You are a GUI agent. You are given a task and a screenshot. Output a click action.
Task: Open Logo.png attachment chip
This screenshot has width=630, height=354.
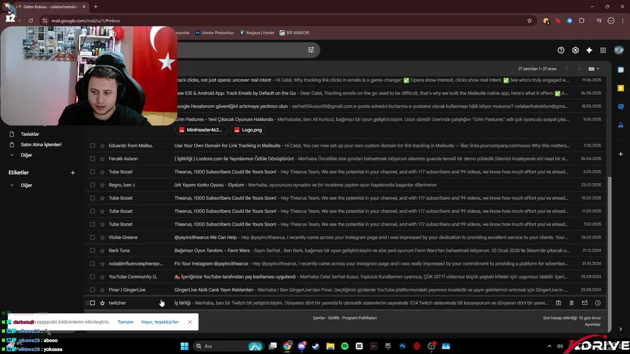click(248, 130)
